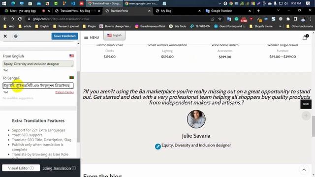
Task: Open the Research journal bookmark folder
Action: click(66, 26)
